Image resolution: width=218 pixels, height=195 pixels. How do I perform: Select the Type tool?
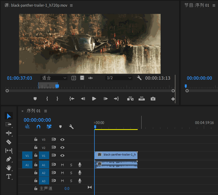[x=9, y=177]
